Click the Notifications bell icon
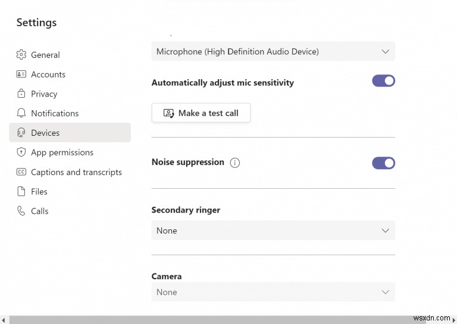 pyautogui.click(x=21, y=113)
